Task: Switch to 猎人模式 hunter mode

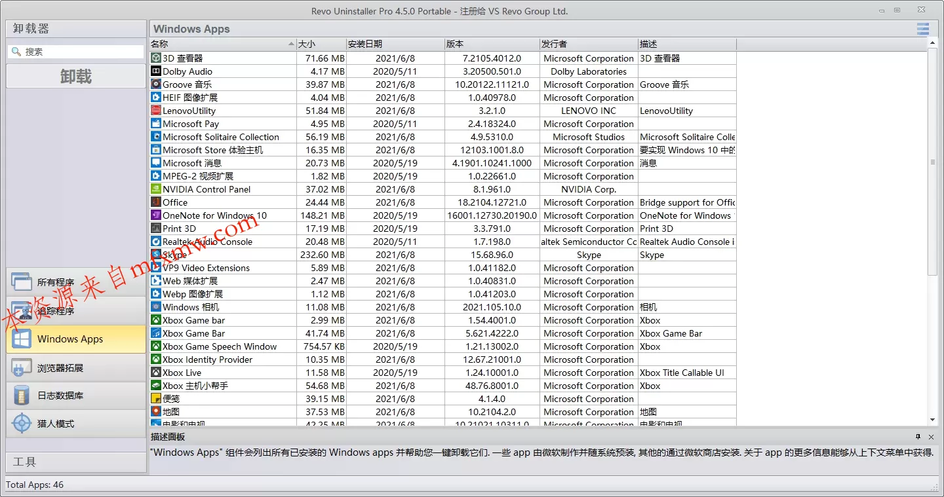Action: pyautogui.click(x=76, y=424)
